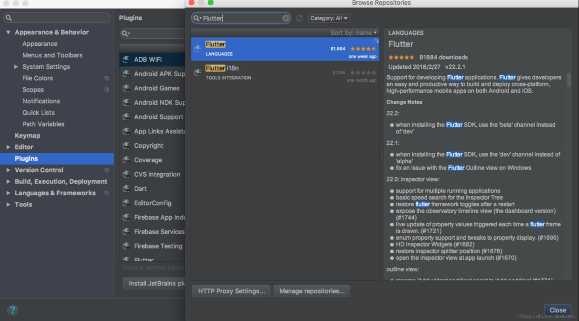This screenshot has width=579, height=321.
Task: Select the Flutter plugin result row
Action: 285,49
